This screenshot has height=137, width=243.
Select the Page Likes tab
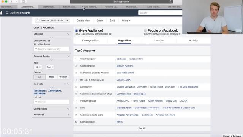pyautogui.click(x=125, y=40)
